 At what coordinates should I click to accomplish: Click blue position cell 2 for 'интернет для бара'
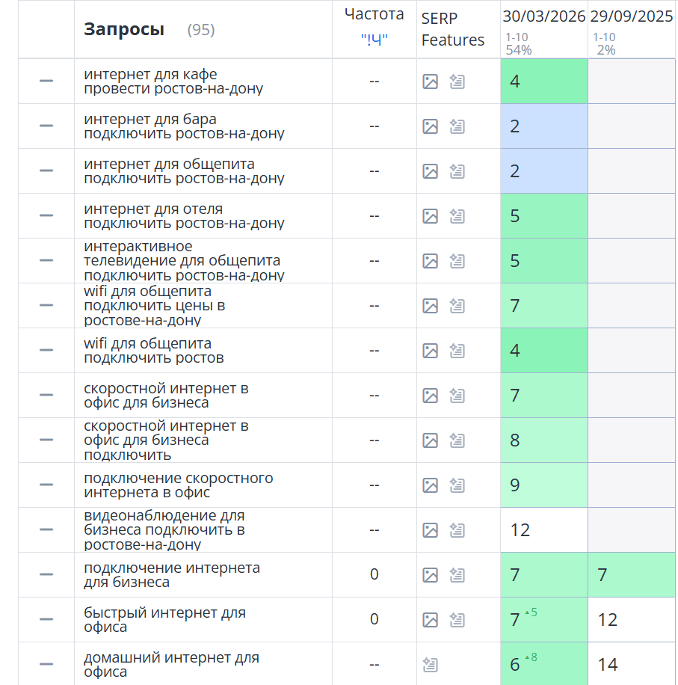[x=544, y=126]
